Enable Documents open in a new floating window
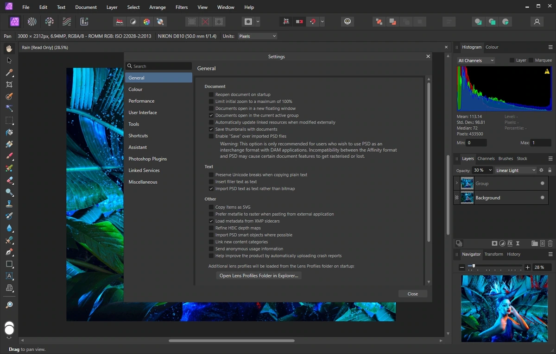The width and height of the screenshot is (556, 354). point(211,108)
